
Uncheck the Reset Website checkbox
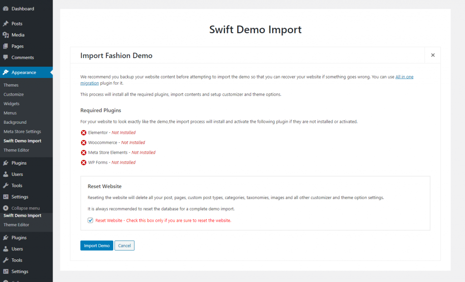click(90, 220)
